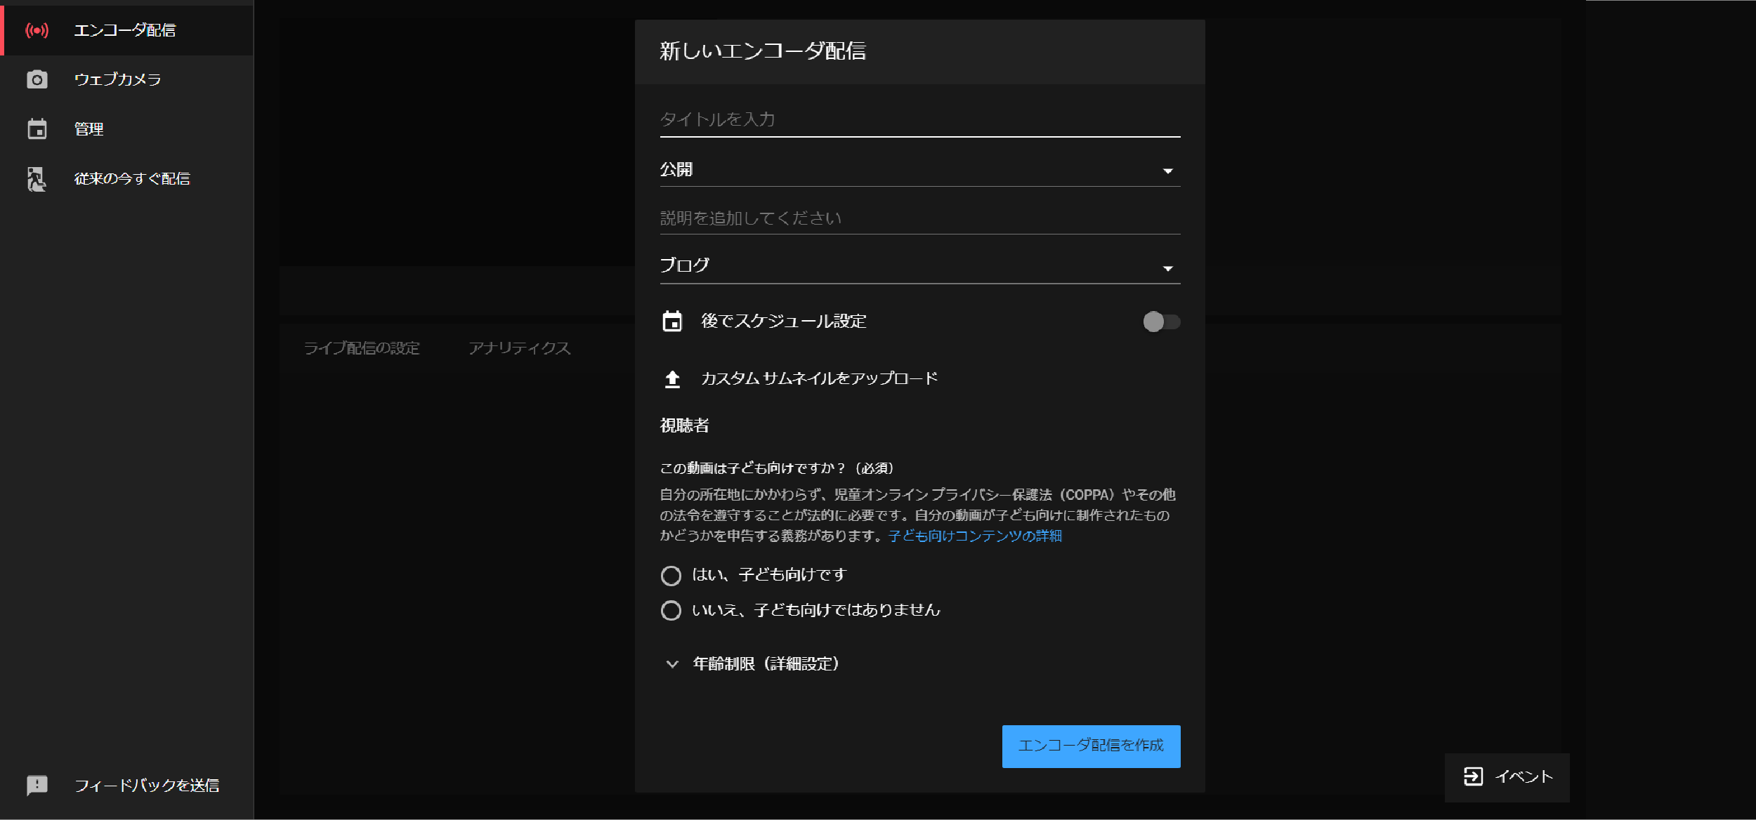Focus the 説明を追加してください description field
The height and width of the screenshot is (820, 1756).
[x=920, y=218]
